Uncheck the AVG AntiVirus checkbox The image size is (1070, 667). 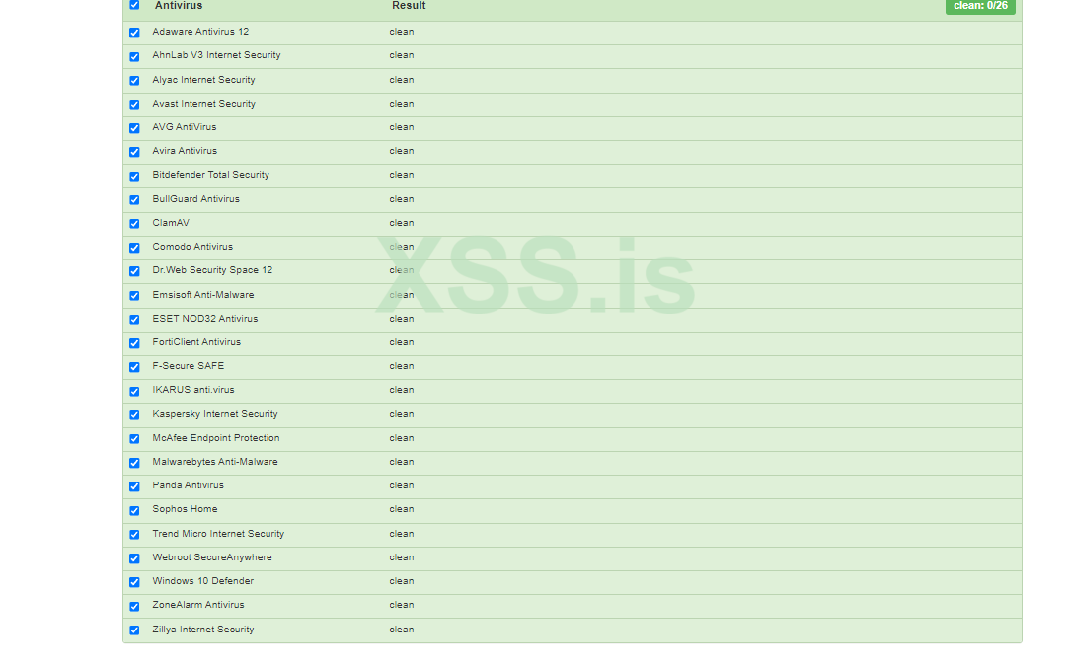click(134, 128)
